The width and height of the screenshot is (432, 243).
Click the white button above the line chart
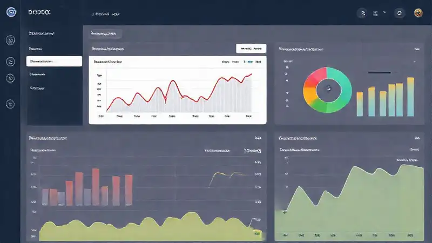tap(251, 49)
